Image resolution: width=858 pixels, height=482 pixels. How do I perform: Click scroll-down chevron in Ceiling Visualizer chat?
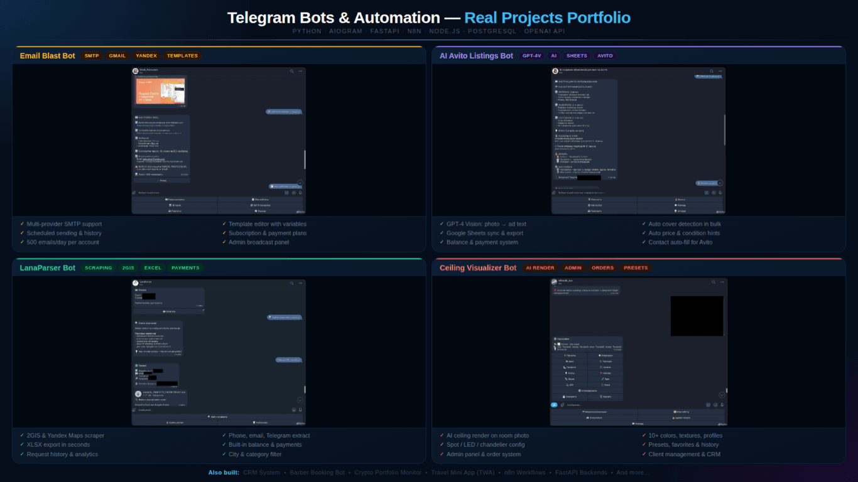pos(722,395)
